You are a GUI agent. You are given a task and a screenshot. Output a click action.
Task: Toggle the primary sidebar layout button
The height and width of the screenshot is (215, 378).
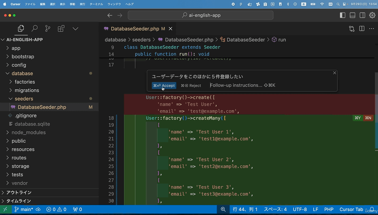tap(343, 15)
